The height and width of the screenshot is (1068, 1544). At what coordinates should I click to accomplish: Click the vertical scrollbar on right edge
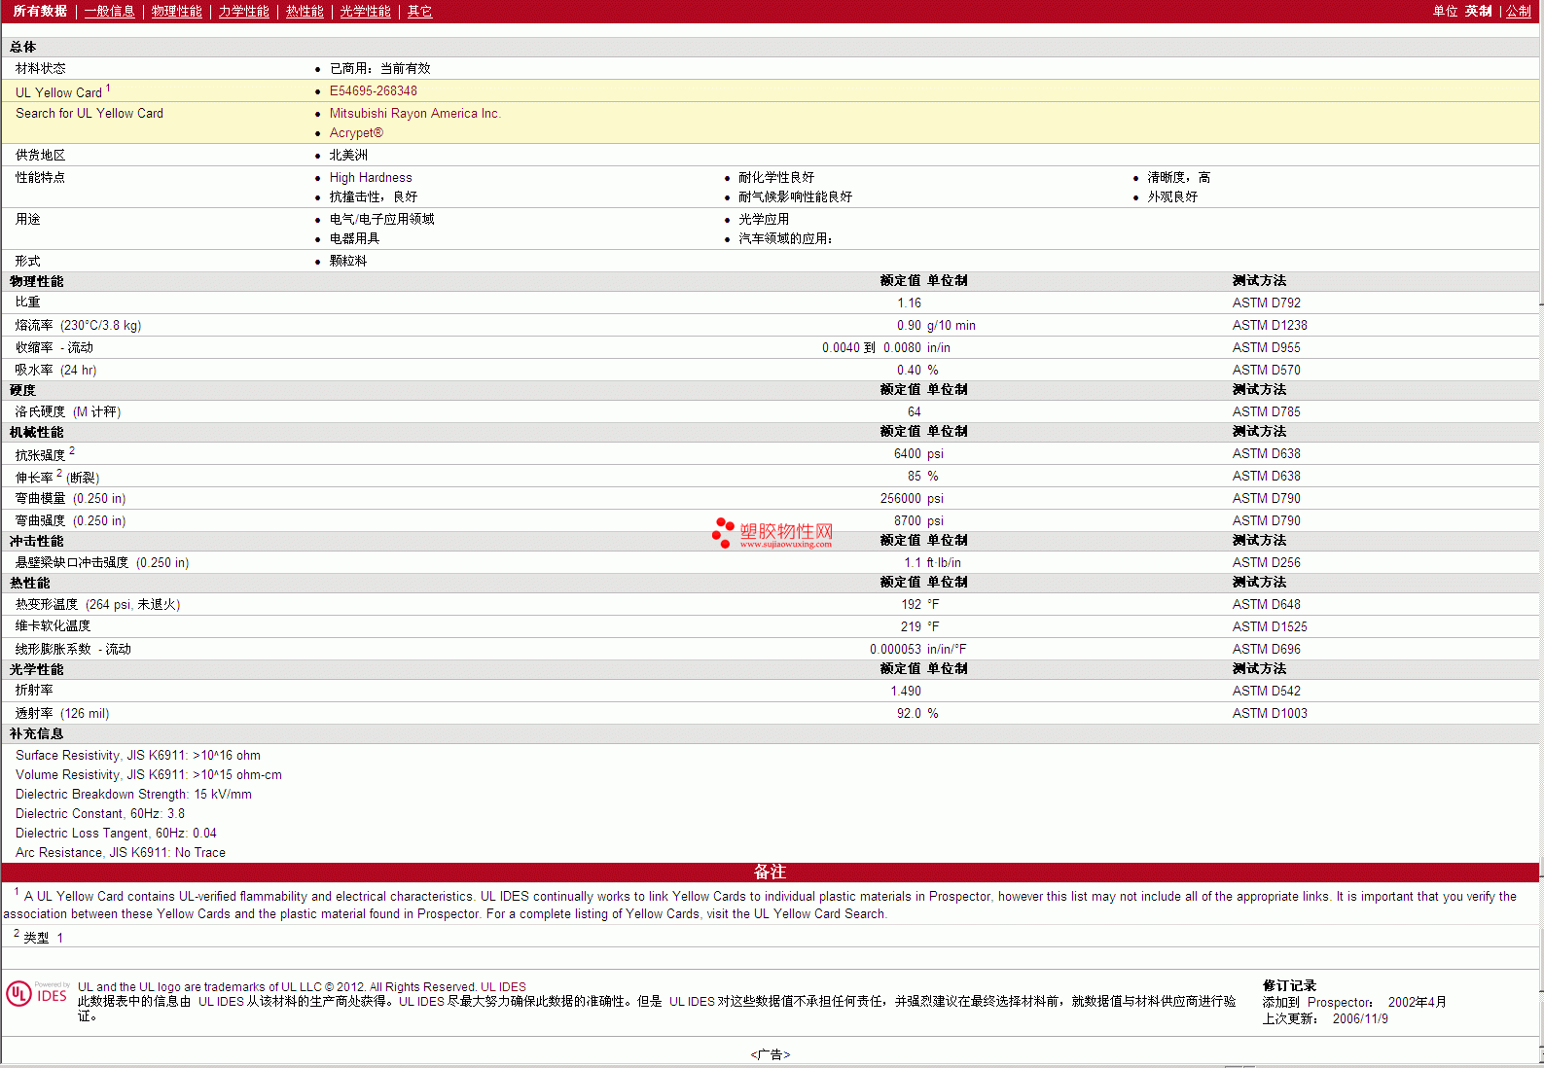pos(1541,535)
